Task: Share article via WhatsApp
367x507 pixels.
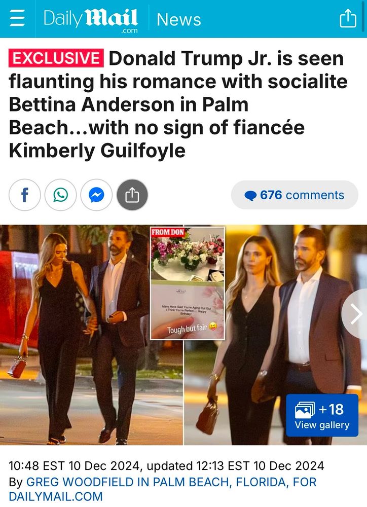Action: tap(60, 195)
